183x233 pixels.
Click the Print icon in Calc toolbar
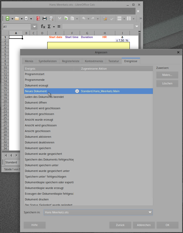tap(45, 18)
